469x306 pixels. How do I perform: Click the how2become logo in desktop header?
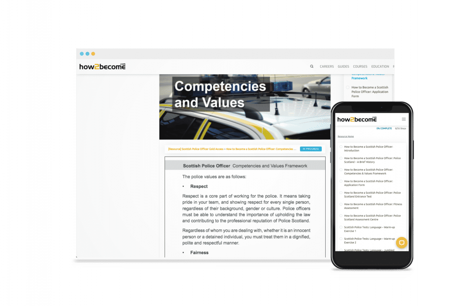click(102, 67)
